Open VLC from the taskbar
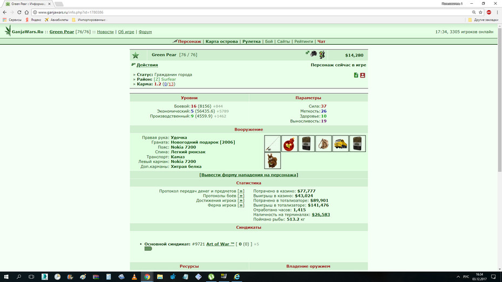The image size is (502, 282). point(134,277)
